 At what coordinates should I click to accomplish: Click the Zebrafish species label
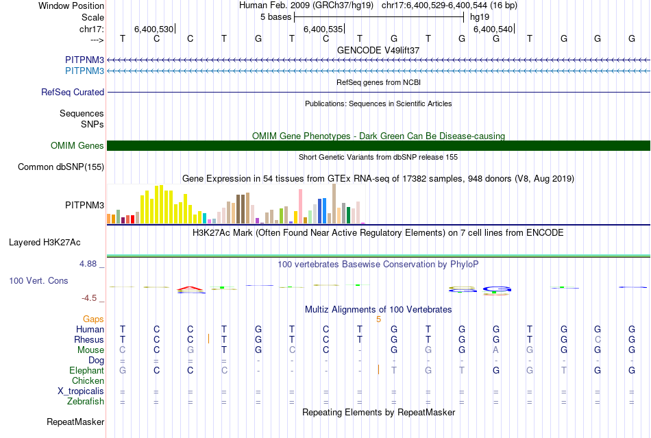(86, 402)
